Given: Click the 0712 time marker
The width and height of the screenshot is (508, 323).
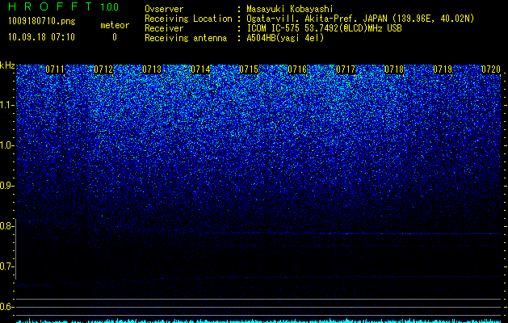Looking at the screenshot, I should point(103,69).
